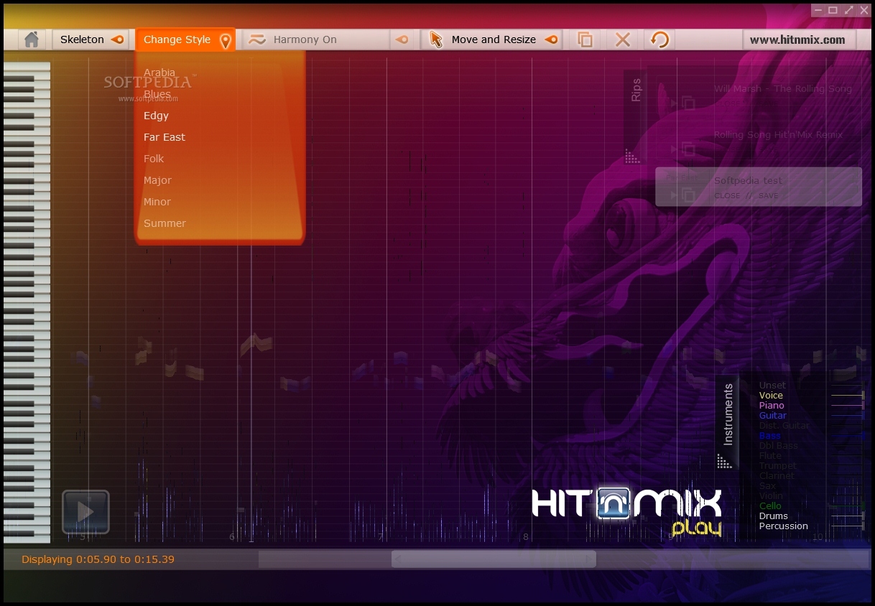The image size is (875, 606).
Task: Start playback with the play button
Action: coord(85,512)
